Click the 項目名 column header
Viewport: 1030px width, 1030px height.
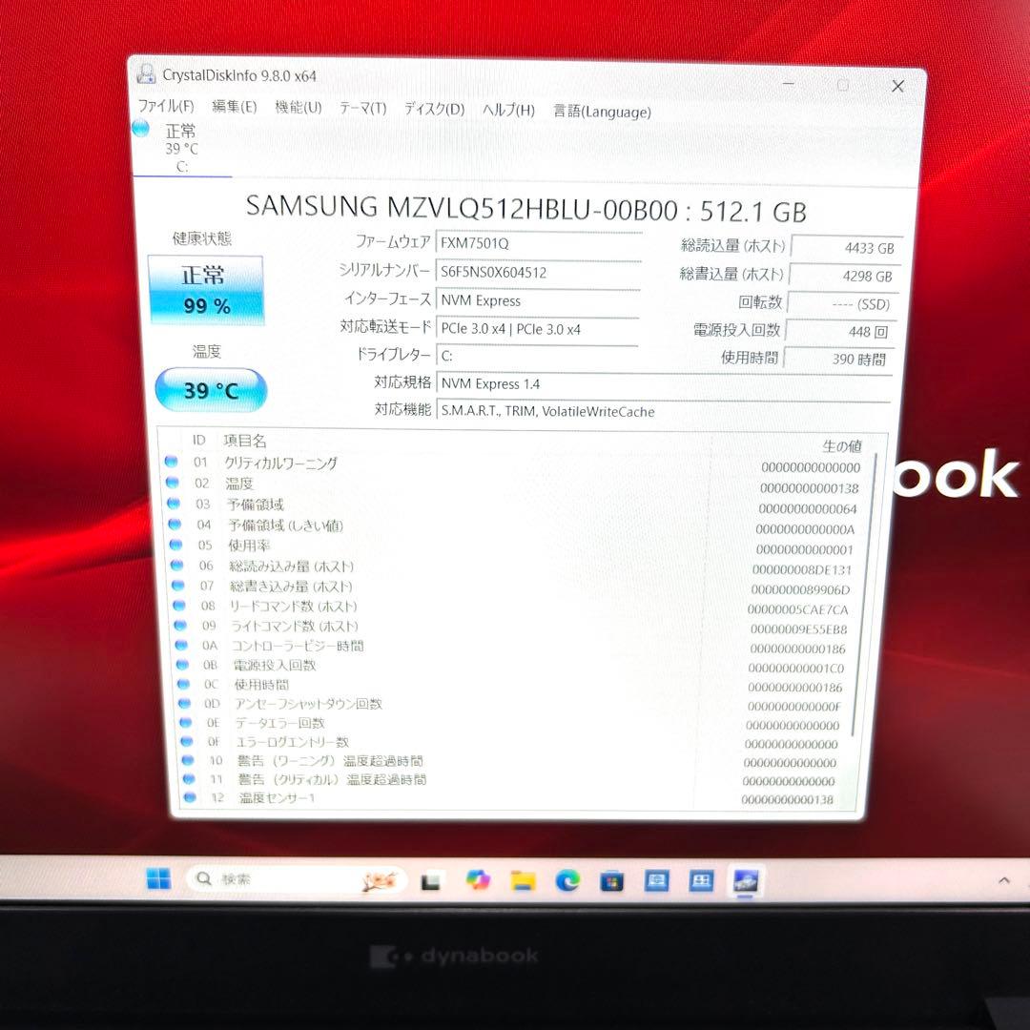coord(245,440)
